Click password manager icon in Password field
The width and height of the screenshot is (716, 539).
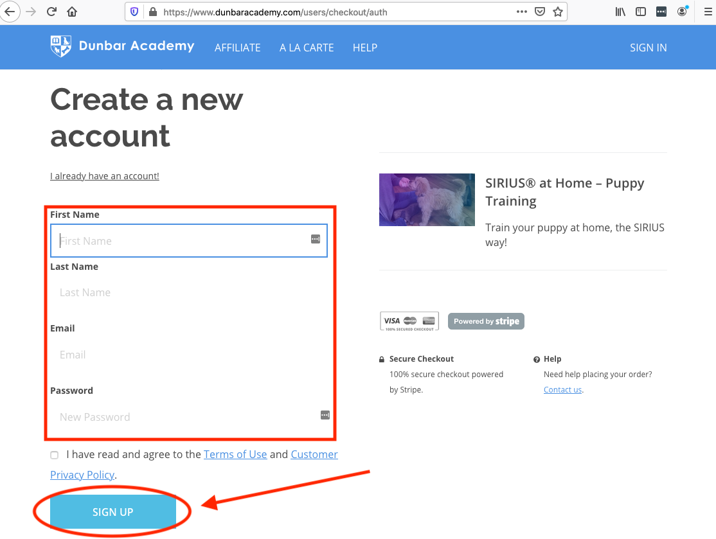coord(325,415)
